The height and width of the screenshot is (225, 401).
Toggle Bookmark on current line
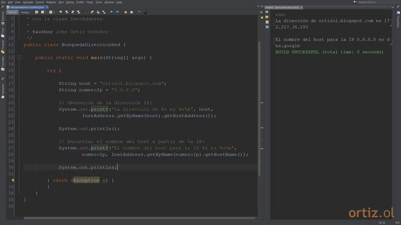point(104,12)
